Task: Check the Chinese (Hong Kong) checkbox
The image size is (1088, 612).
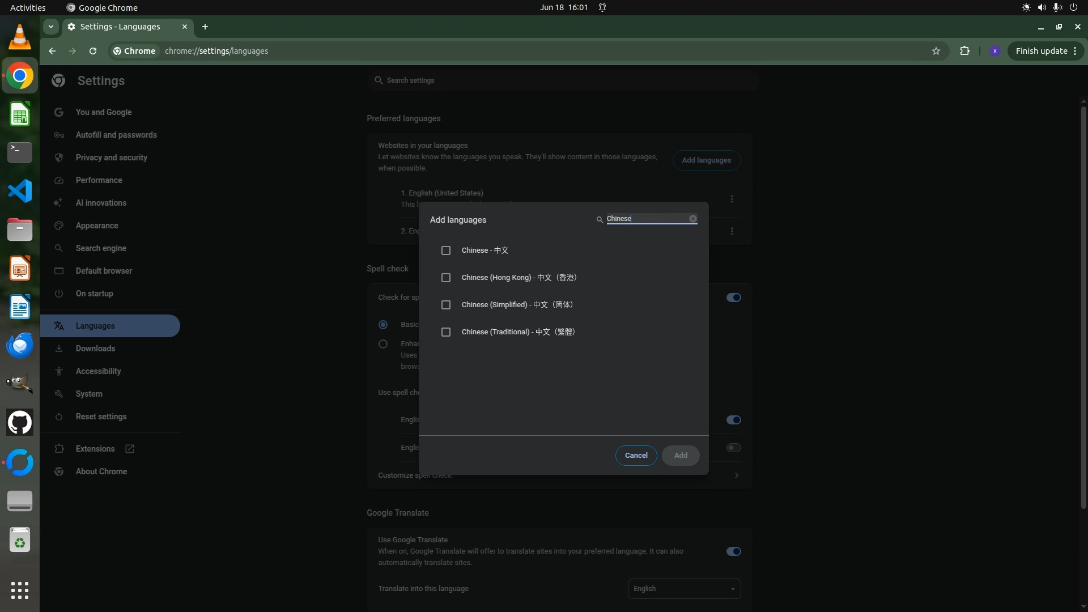Action: [446, 278]
